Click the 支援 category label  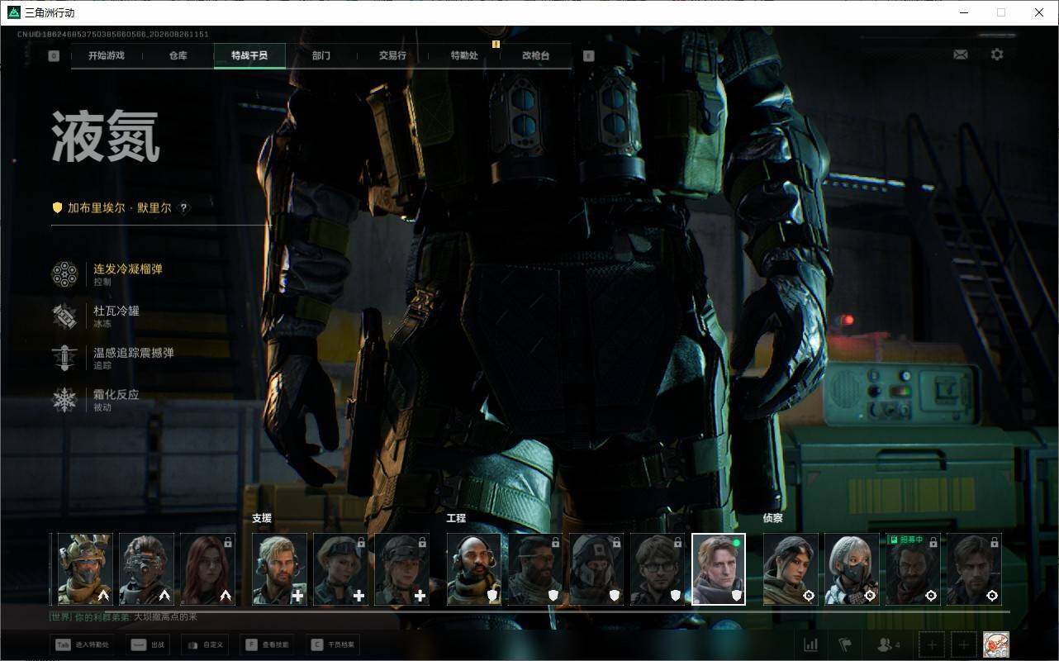(262, 518)
